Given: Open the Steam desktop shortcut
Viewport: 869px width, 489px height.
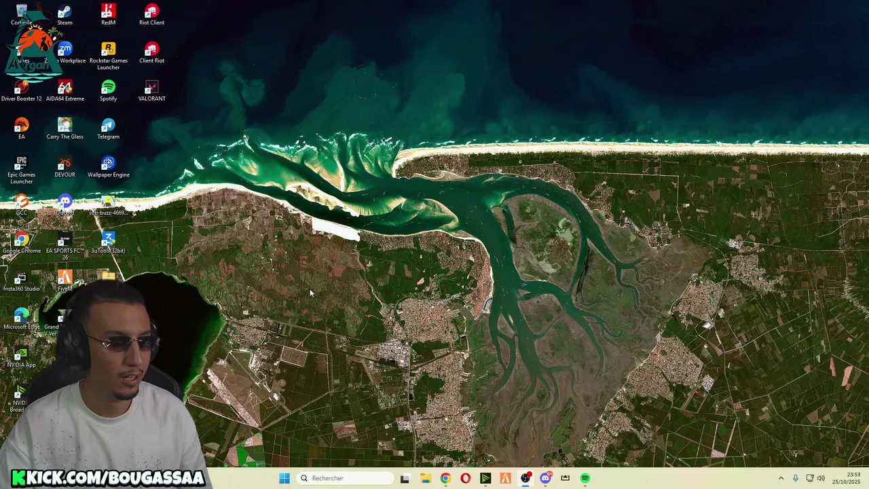Looking at the screenshot, I should 64,15.
